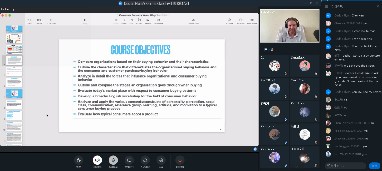Open the share window (共享窗口) icon
The height and width of the screenshot is (171, 382).
(x=129, y=160)
